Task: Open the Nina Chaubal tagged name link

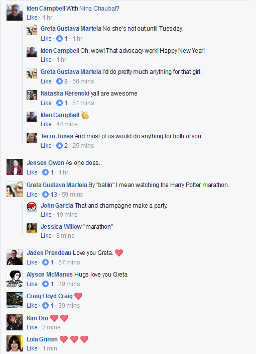Action: pyautogui.click(x=98, y=9)
